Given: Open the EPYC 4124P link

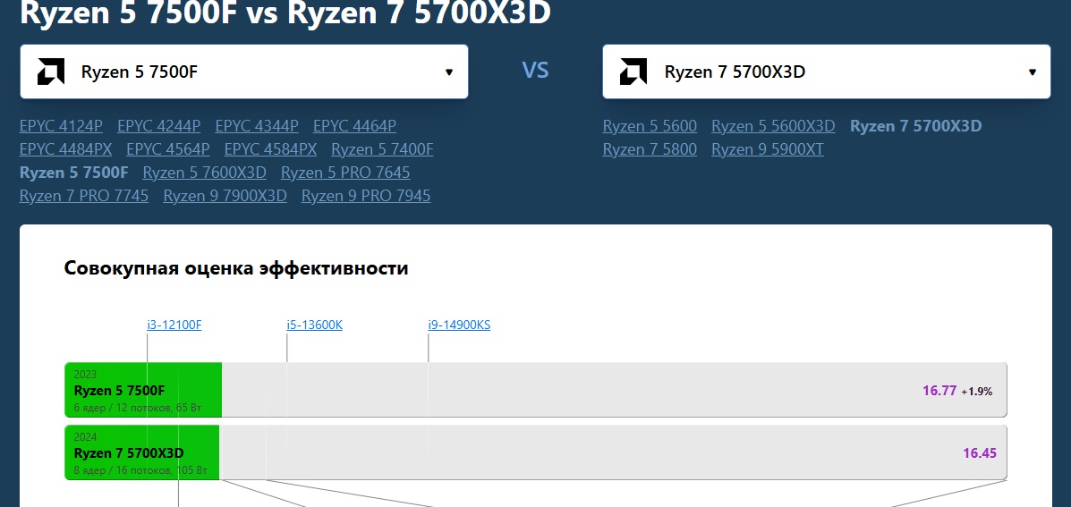Looking at the screenshot, I should coord(62,126).
